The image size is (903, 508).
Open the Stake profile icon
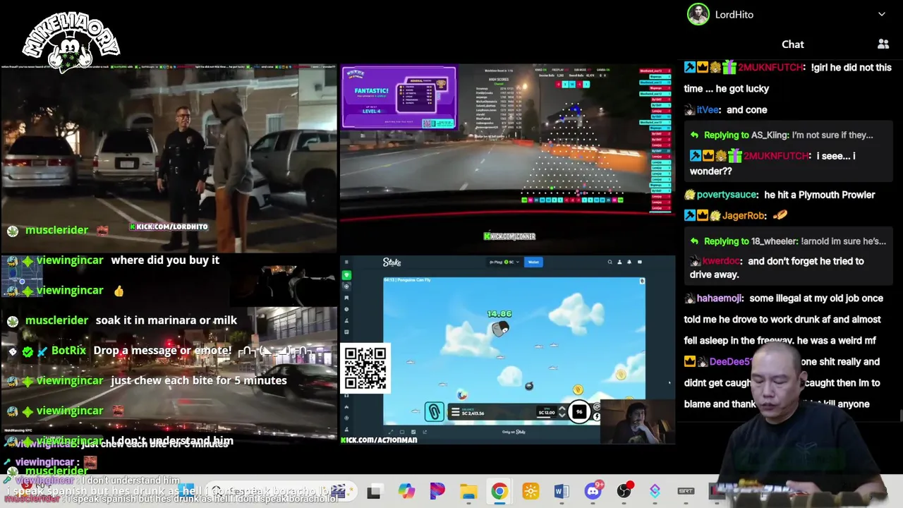(619, 262)
